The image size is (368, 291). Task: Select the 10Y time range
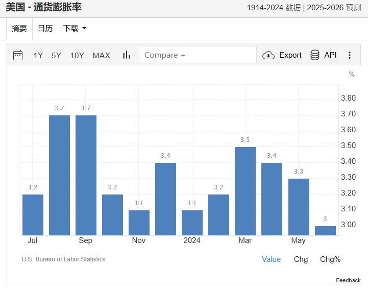click(x=77, y=55)
